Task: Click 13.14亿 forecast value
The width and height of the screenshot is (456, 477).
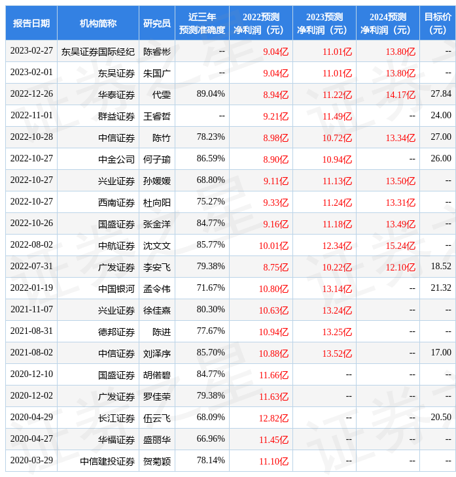Action: pos(337,289)
